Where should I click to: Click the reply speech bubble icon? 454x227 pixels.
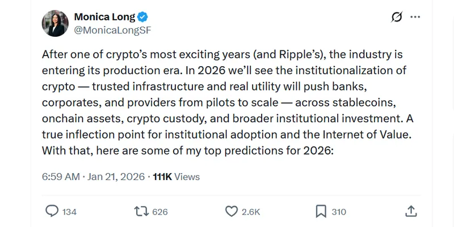click(52, 211)
